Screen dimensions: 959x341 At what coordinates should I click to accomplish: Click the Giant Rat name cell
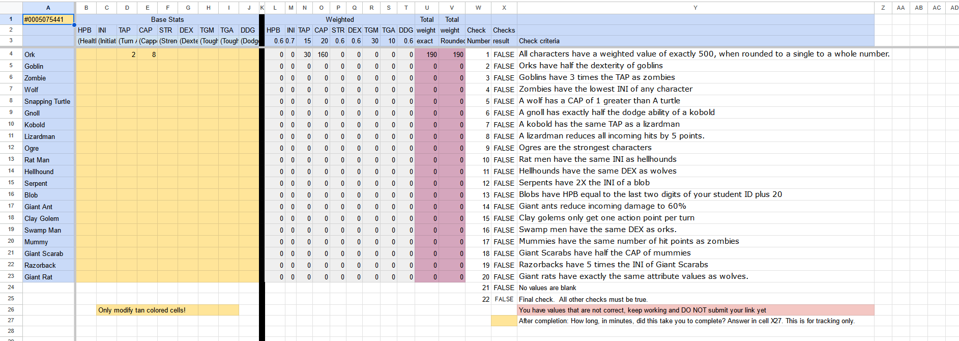point(48,277)
